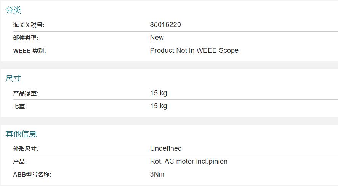Click the 外形尺寸 label
Image resolution: width=338 pixels, height=186 pixels.
pyautogui.click(x=26, y=149)
